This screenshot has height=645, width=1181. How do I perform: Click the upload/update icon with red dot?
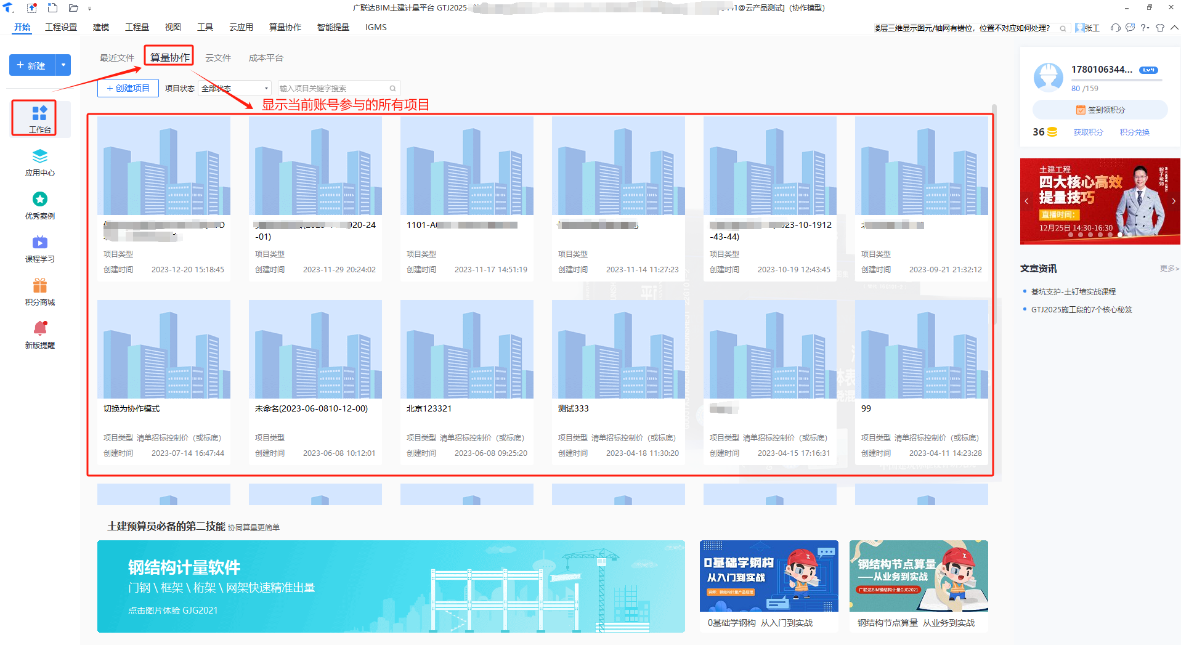(32, 8)
